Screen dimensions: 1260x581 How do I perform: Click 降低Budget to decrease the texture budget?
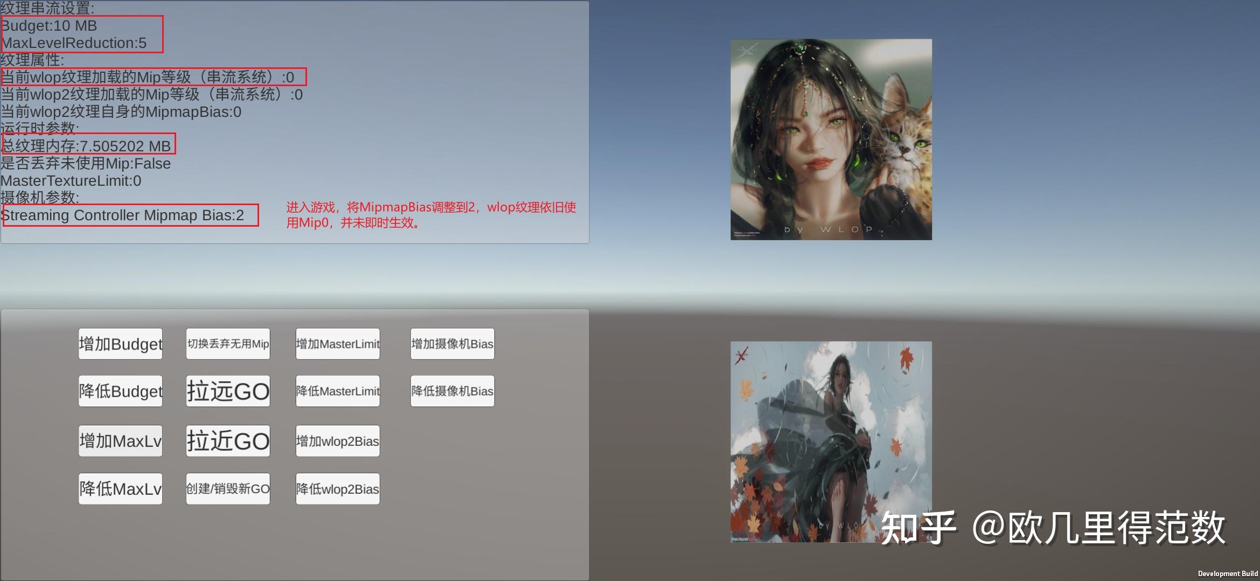(120, 391)
